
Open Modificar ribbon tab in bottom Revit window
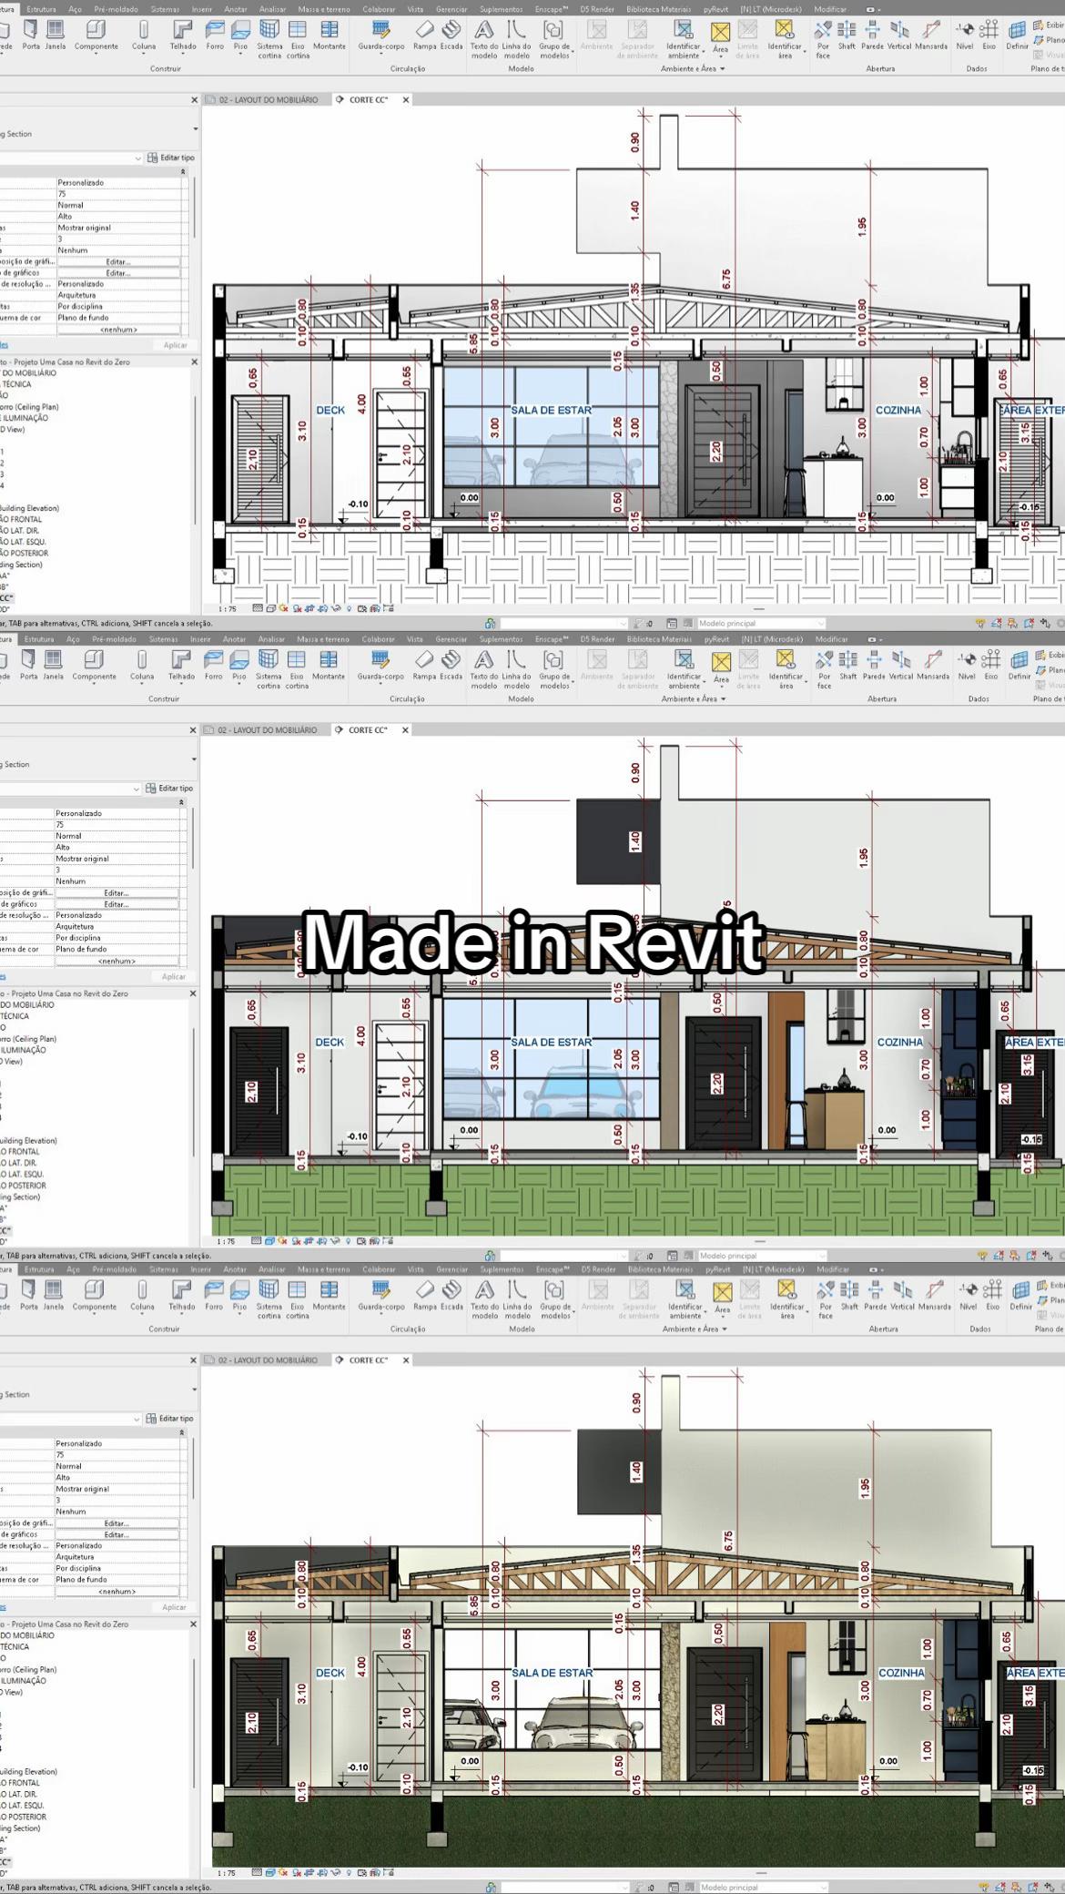[832, 1269]
